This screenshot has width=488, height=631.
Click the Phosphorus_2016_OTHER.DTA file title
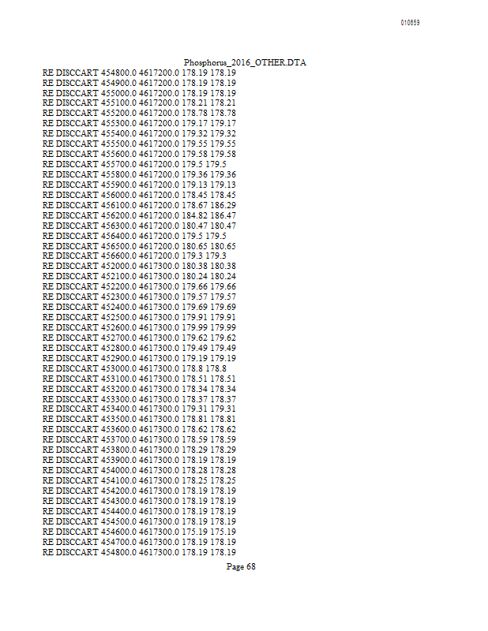coord(245,62)
